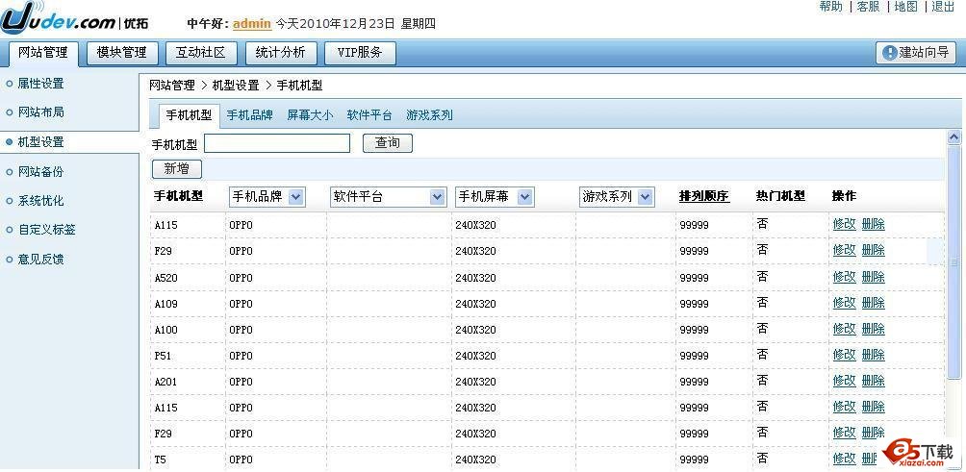Screen dimensions: 966x472
Task: Open 自定义标签 in sidebar
Action: pos(47,230)
